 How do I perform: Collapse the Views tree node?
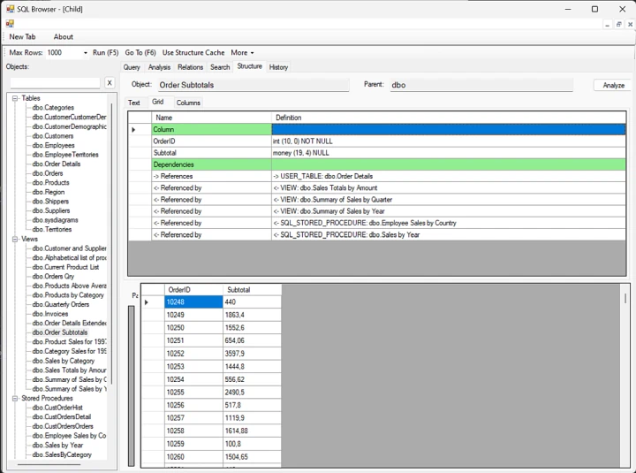click(x=15, y=239)
